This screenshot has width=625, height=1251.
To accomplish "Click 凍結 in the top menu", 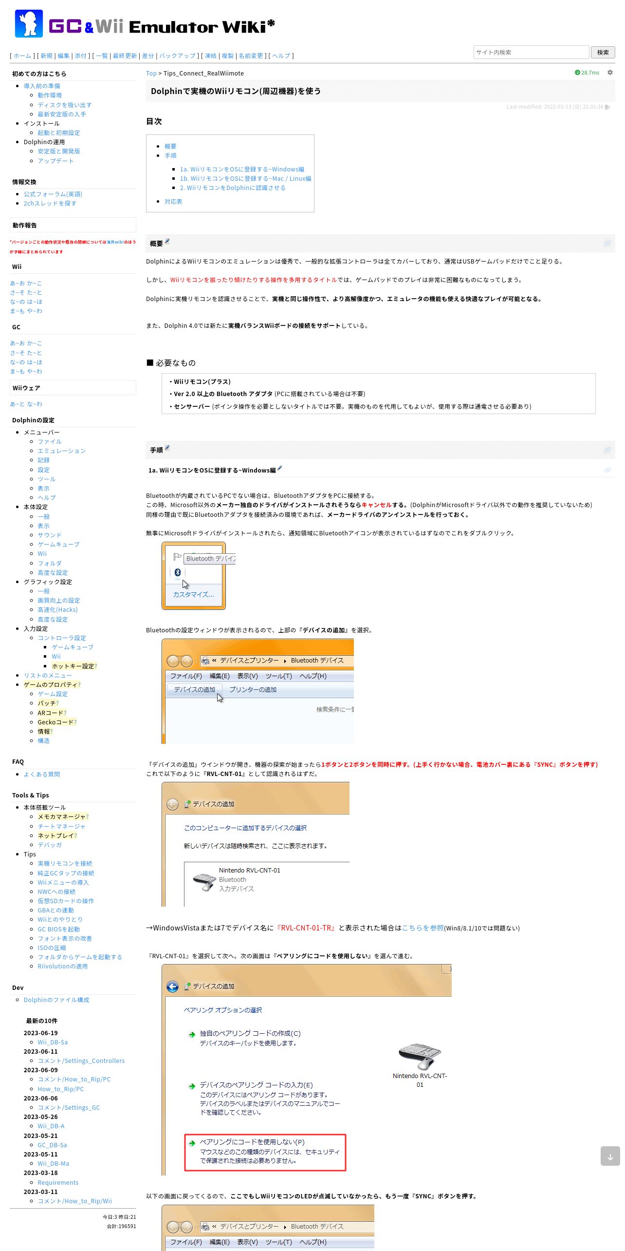I will [x=211, y=56].
